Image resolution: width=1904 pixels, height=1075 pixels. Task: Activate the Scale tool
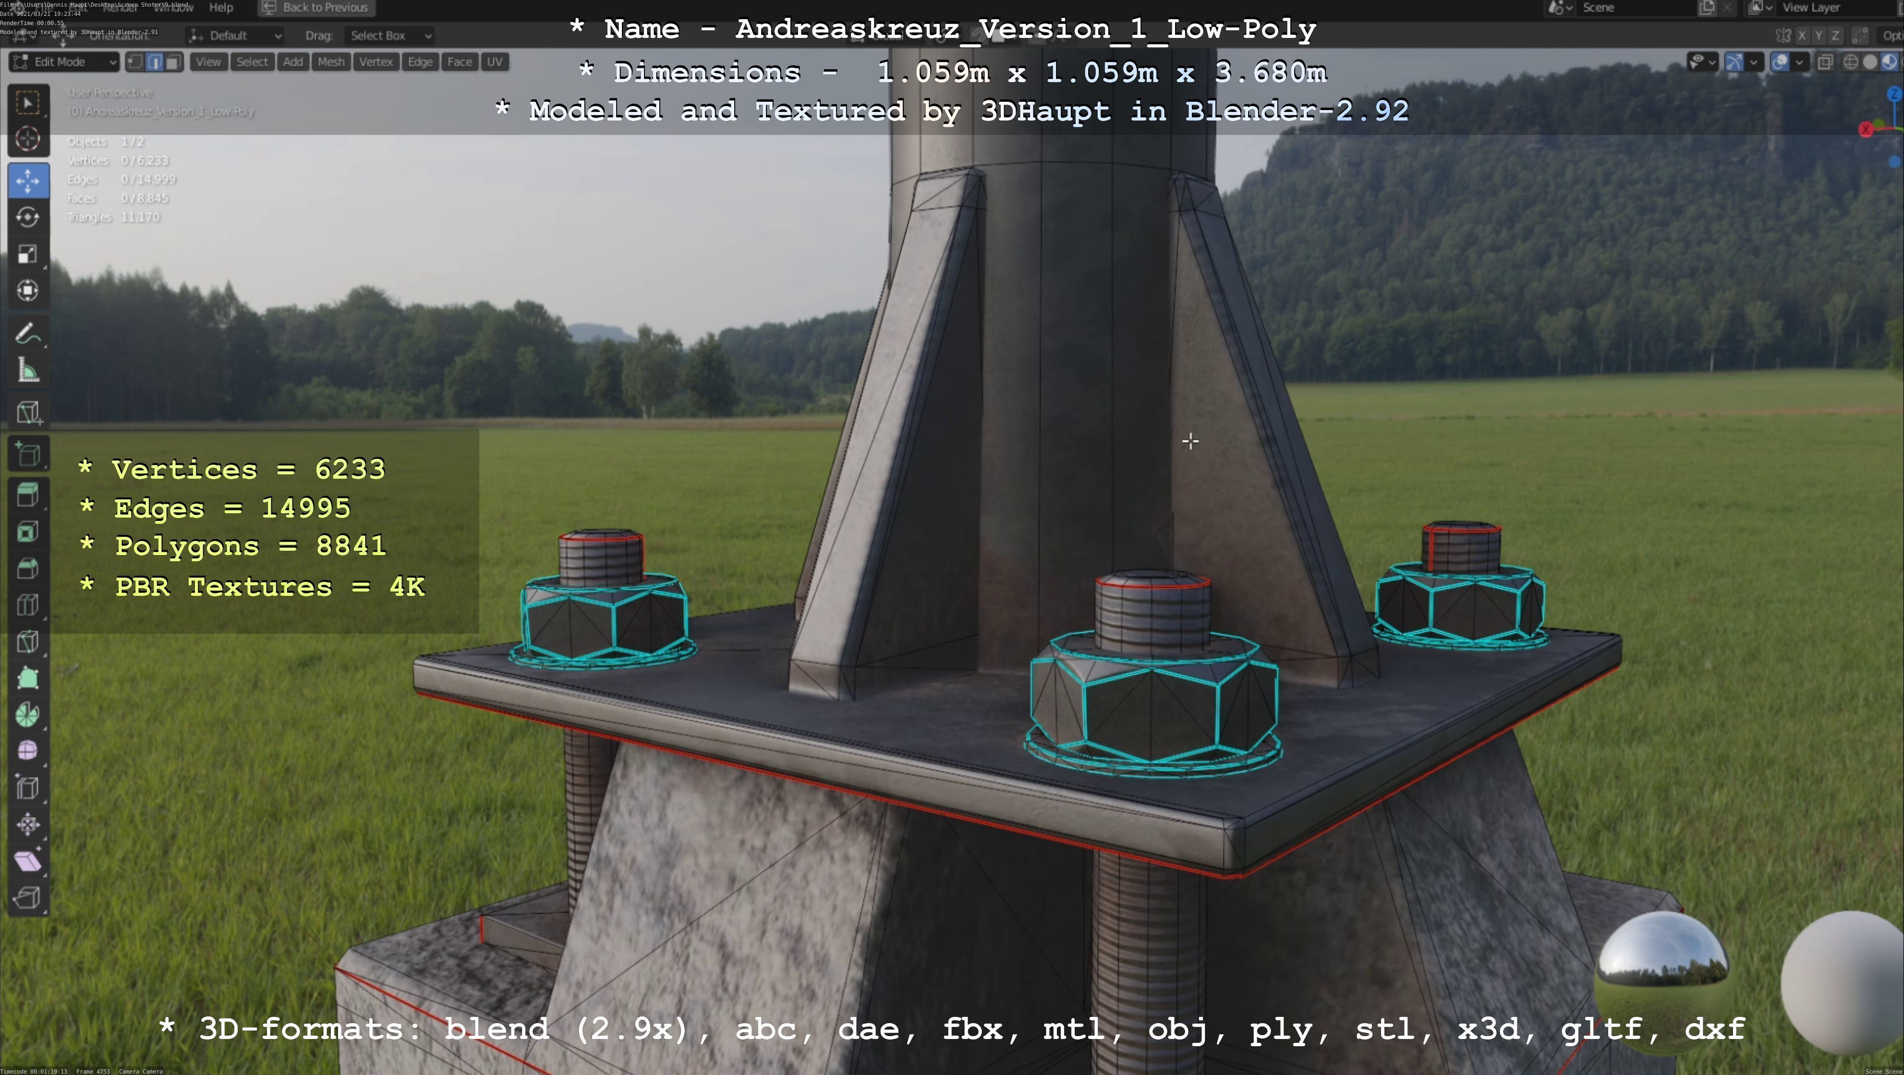[x=28, y=254]
